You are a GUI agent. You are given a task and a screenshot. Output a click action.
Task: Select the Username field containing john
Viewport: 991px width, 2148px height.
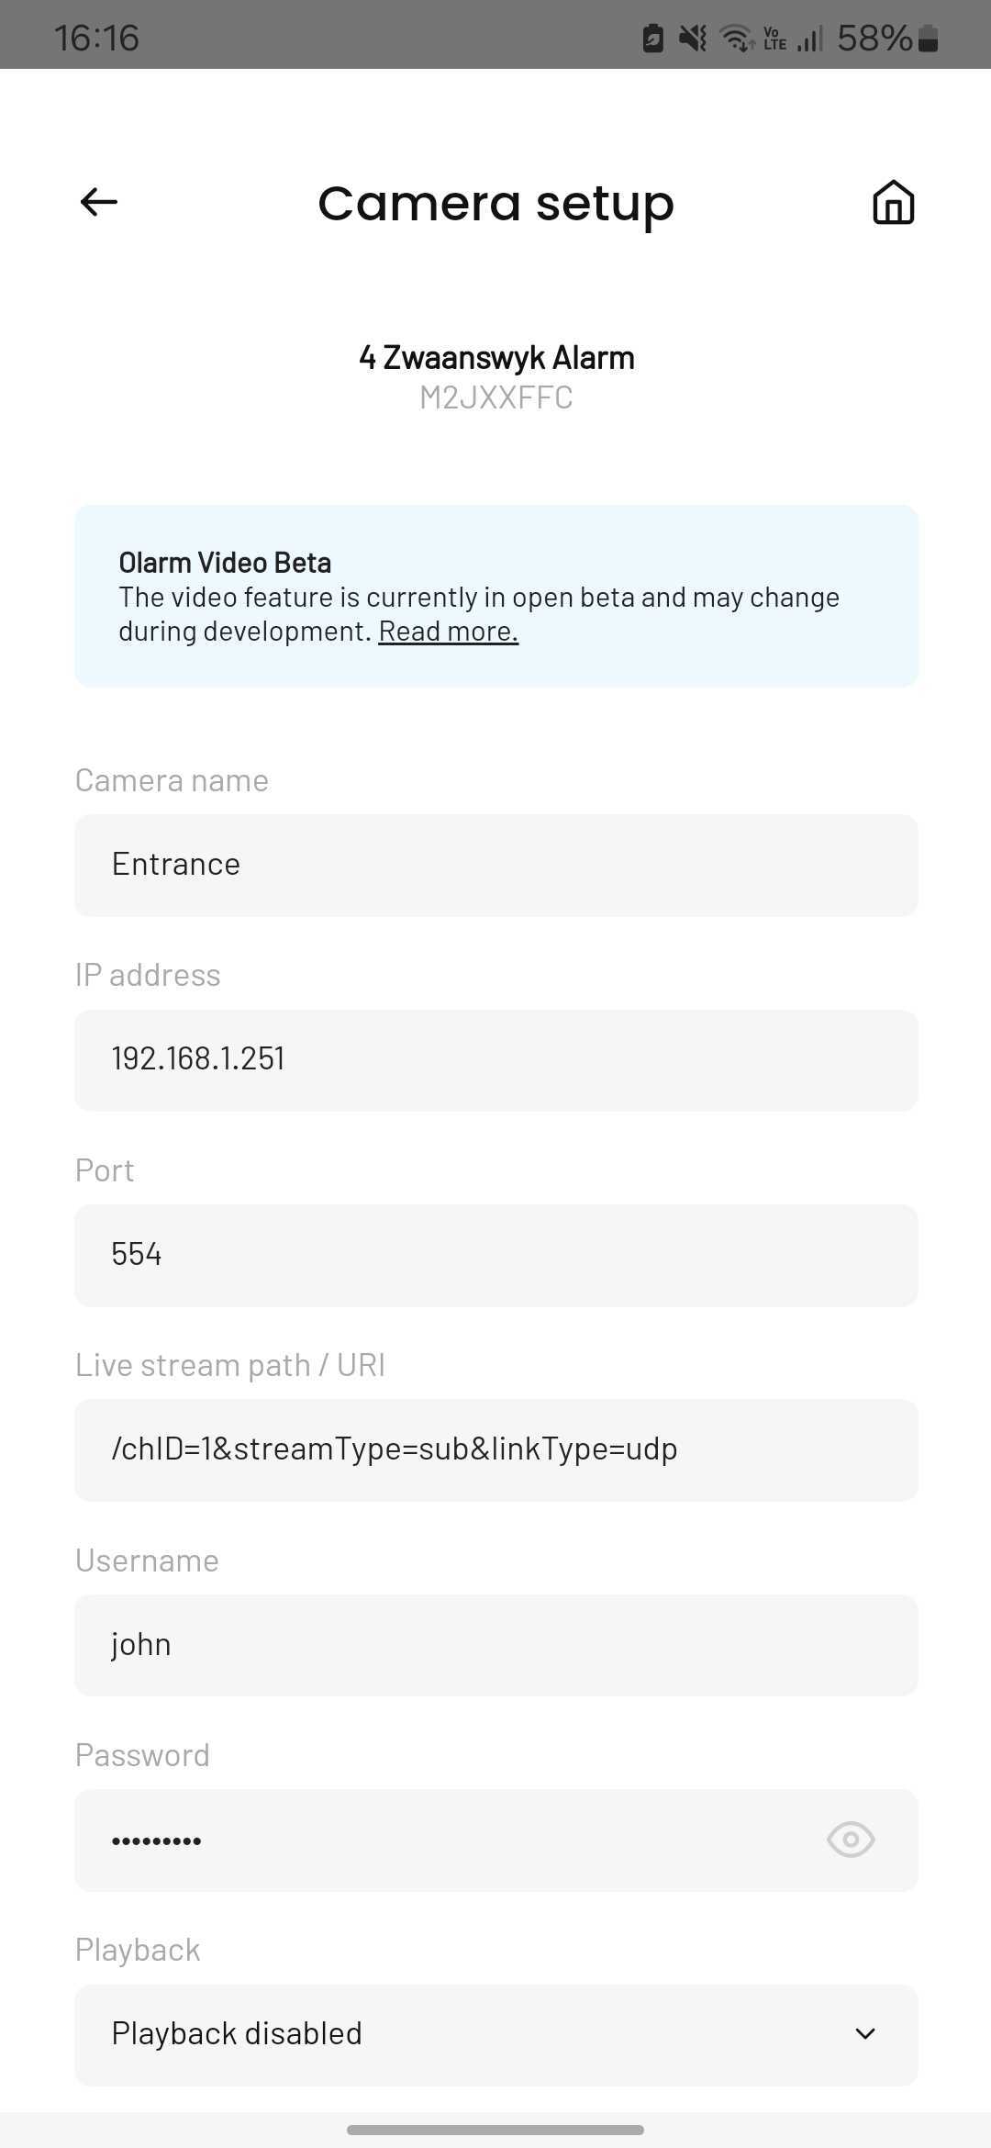496,1645
